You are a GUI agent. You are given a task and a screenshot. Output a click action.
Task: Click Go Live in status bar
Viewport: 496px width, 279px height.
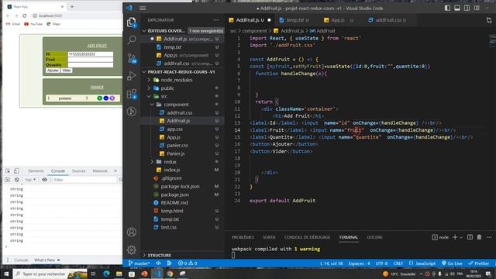452,263
